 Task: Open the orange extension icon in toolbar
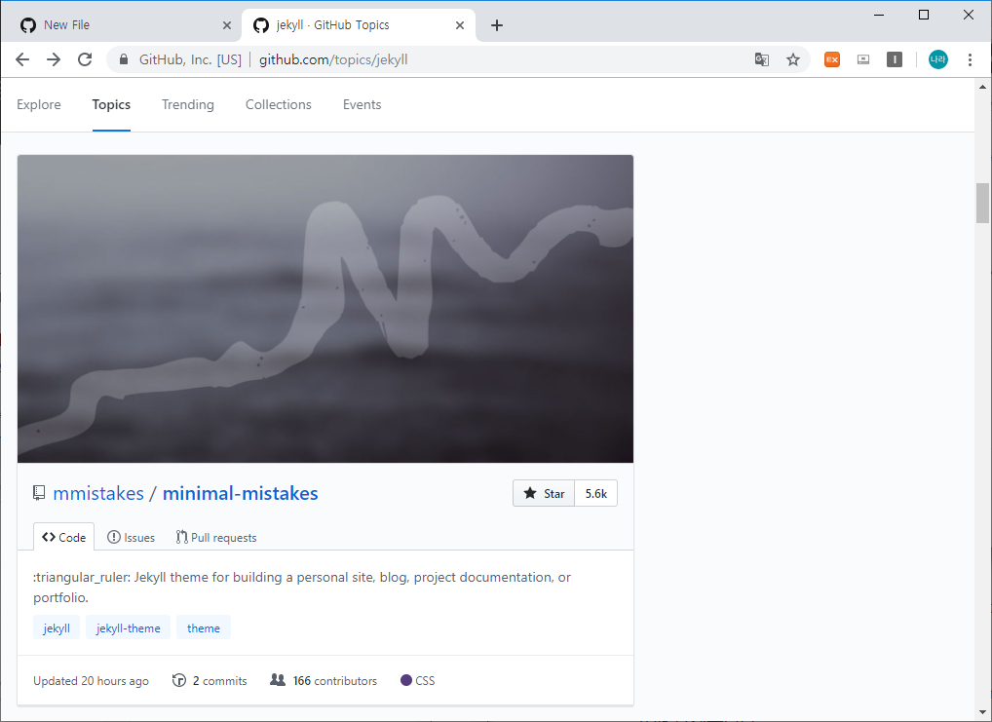(x=832, y=59)
